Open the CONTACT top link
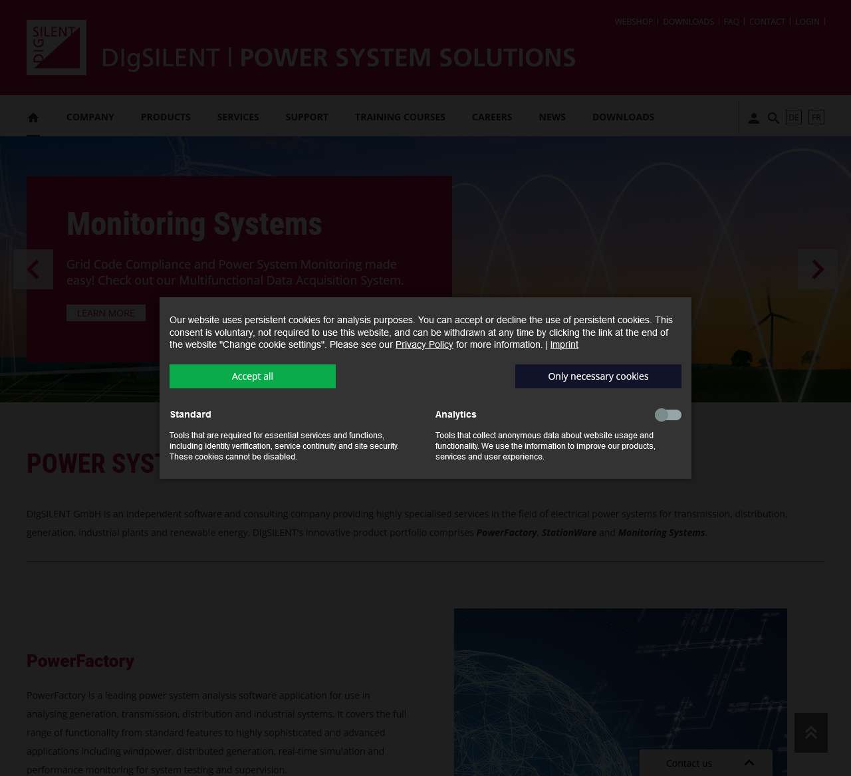The image size is (851, 776). [x=767, y=22]
